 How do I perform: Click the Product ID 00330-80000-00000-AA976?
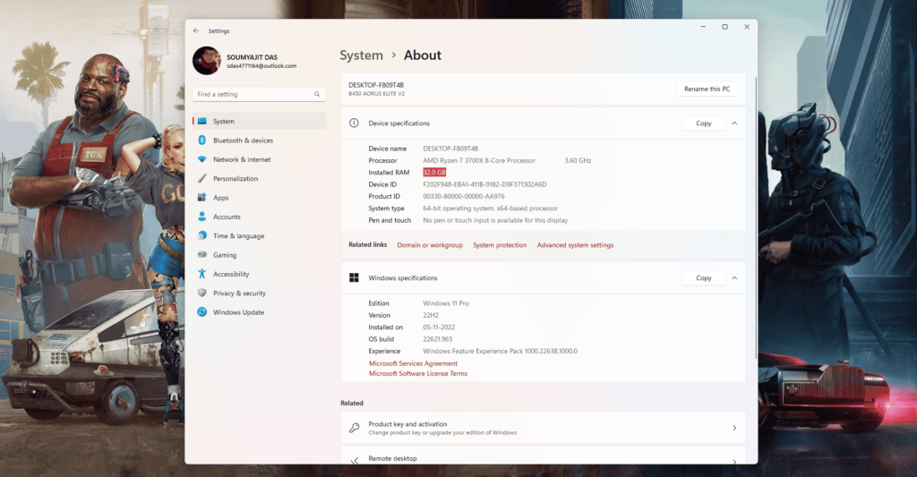pos(464,196)
